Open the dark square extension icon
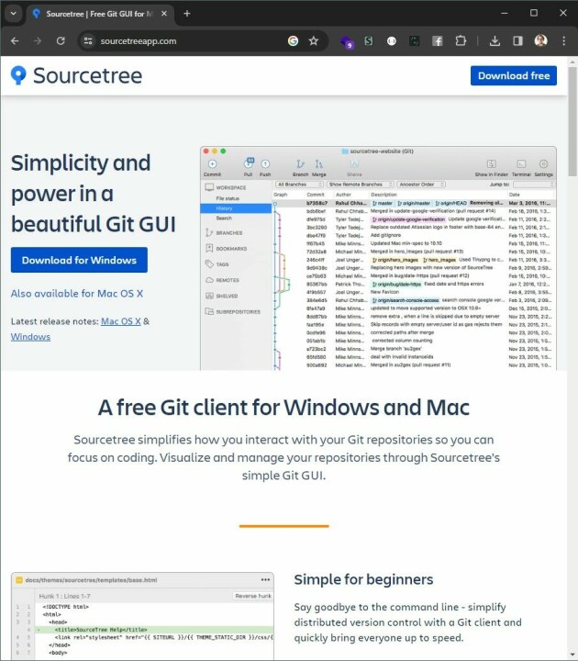Image resolution: width=578 pixels, height=661 pixels. 415,41
